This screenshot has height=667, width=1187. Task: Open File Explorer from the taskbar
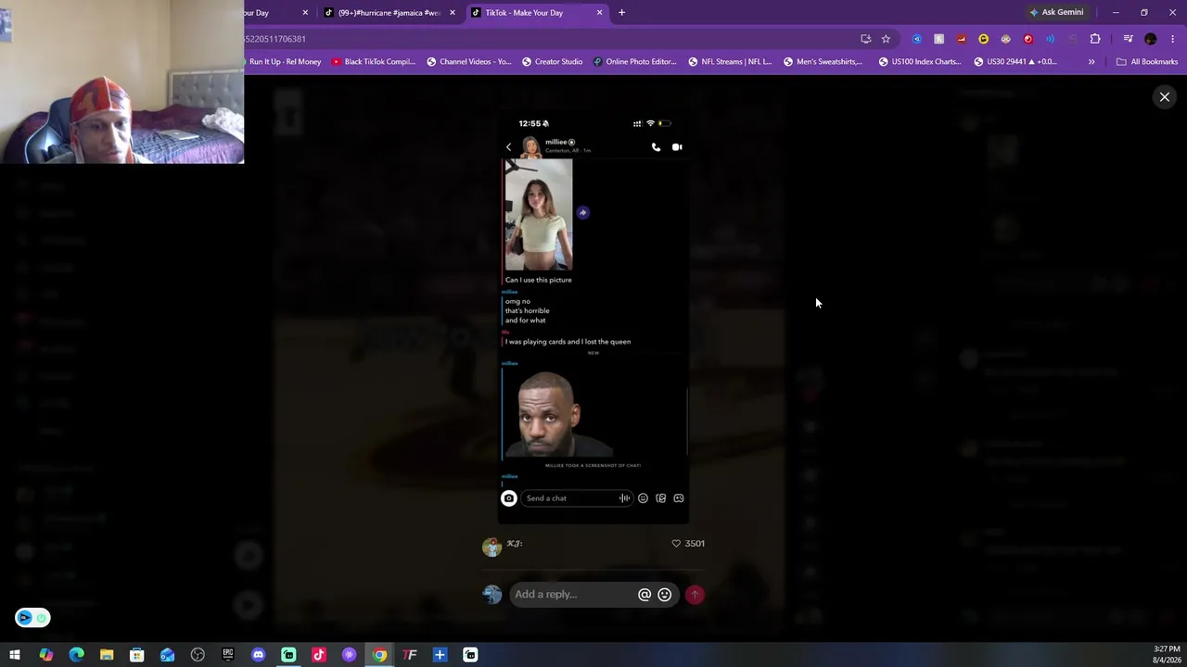click(x=107, y=655)
